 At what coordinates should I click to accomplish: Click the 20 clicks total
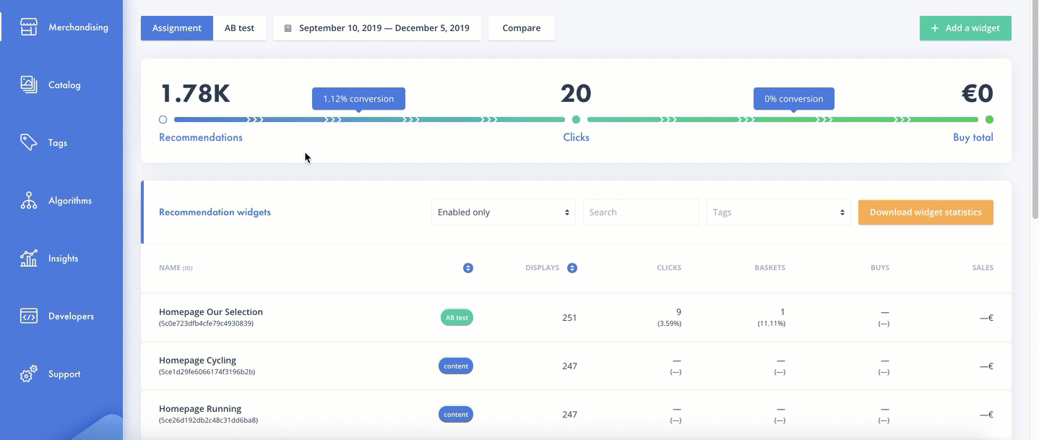[x=576, y=93]
